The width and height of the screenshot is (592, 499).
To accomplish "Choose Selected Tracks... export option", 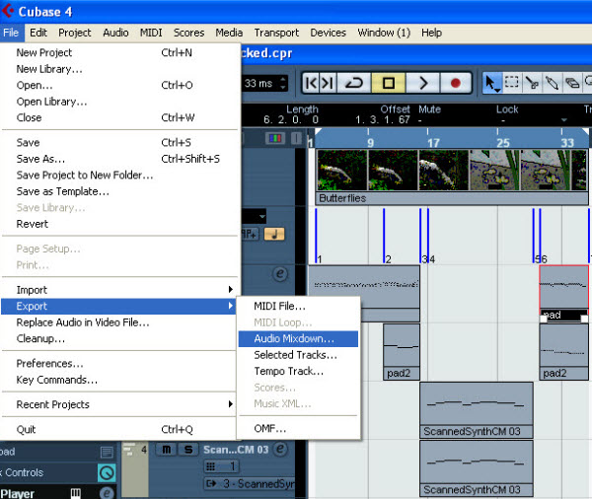I will point(298,355).
